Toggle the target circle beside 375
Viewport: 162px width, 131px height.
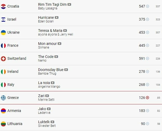(147, 19)
